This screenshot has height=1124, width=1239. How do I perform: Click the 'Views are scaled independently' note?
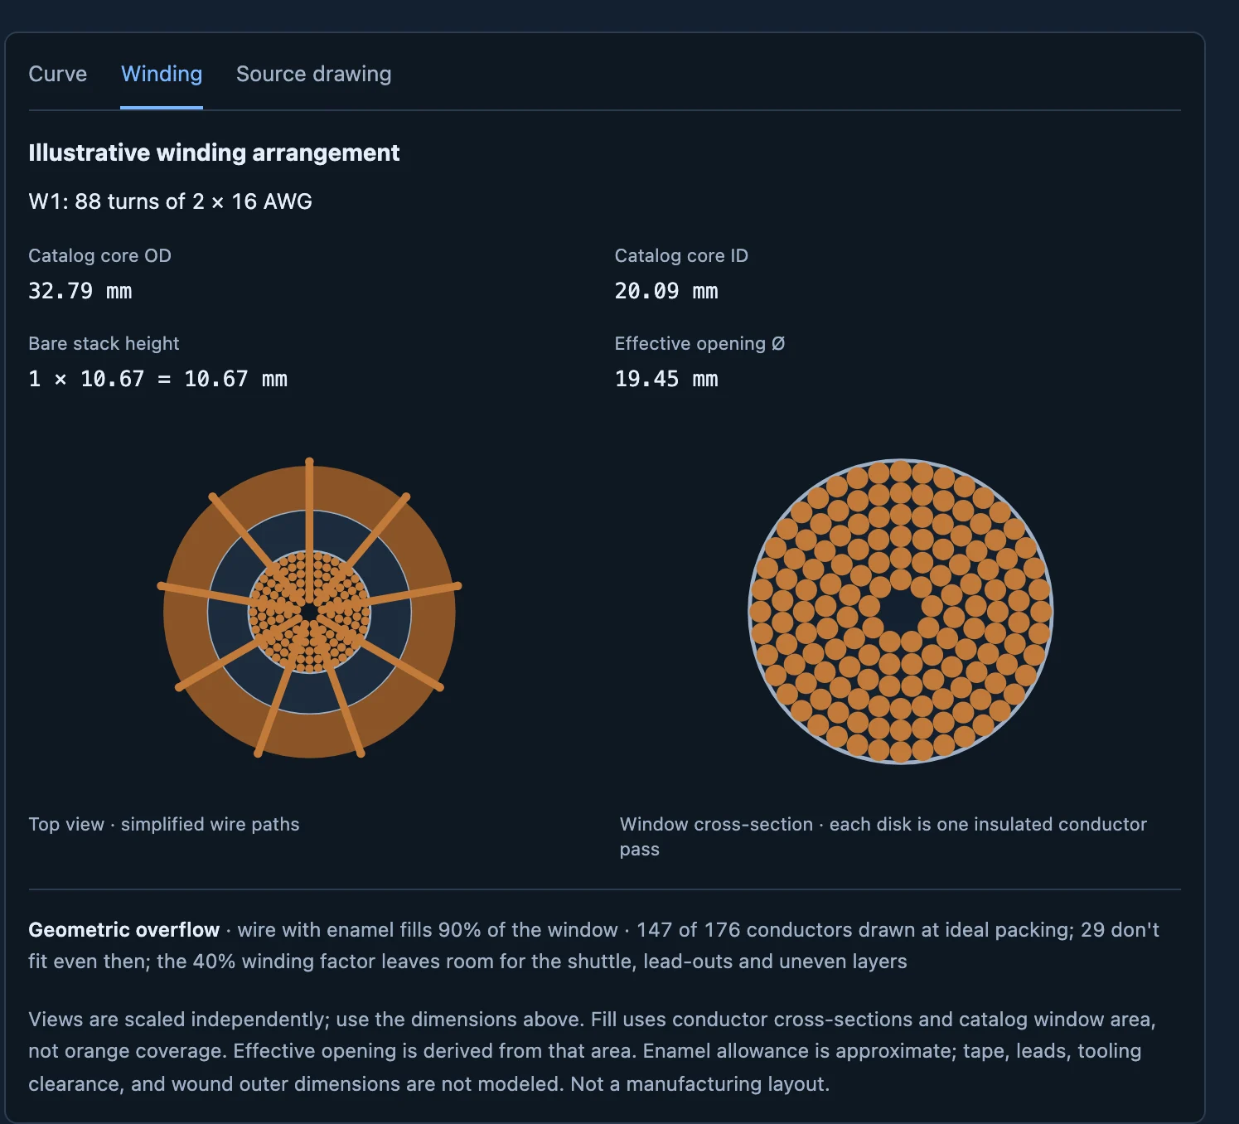click(592, 1051)
